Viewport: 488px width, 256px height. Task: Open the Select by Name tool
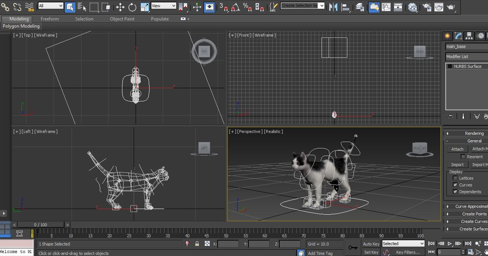(82, 7)
